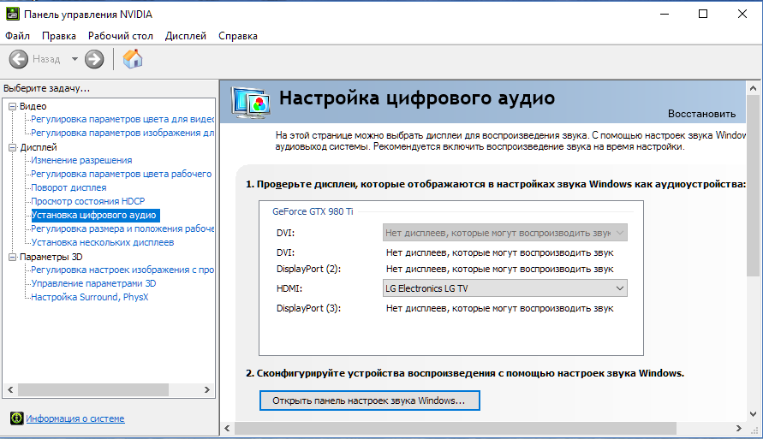Open the Файл menu
The height and width of the screenshot is (439, 763).
[x=17, y=36]
